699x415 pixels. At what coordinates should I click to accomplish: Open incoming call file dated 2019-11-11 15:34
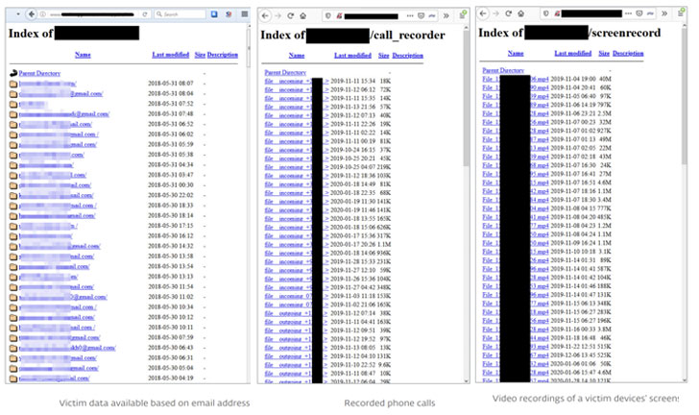point(297,82)
